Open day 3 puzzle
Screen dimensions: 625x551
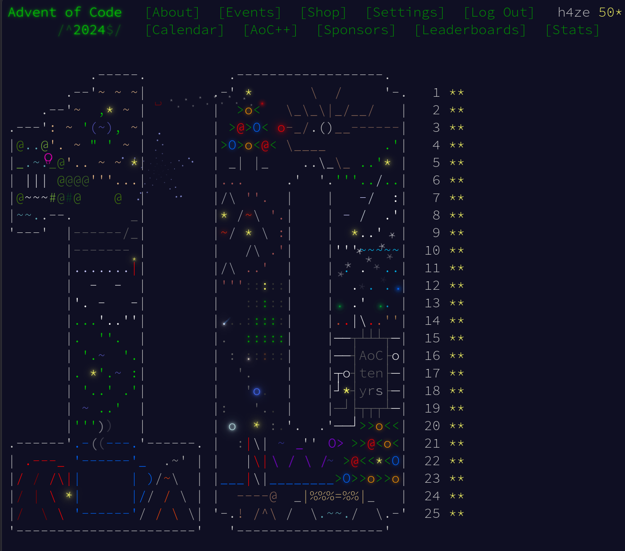click(x=436, y=128)
